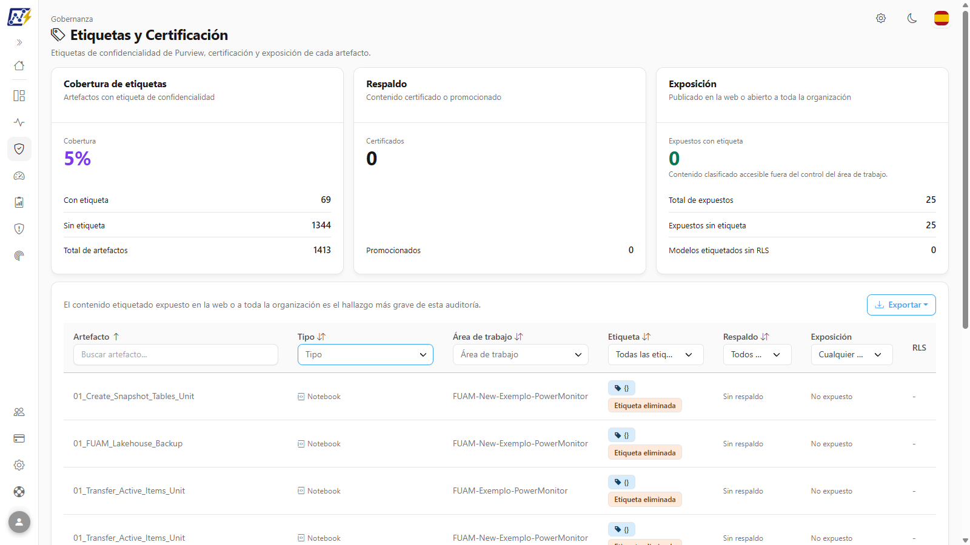Image resolution: width=970 pixels, height=545 pixels.
Task: Open the user avatar at sidebar bottom
Action: click(19, 521)
